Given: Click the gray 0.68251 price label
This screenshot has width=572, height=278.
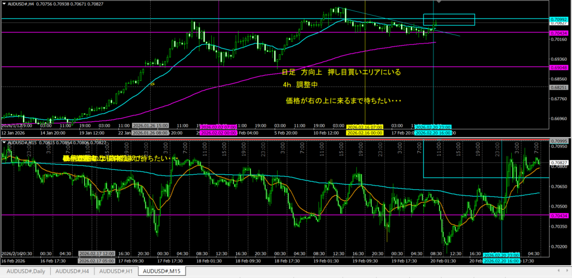Looking at the screenshot, I should click(560, 87).
